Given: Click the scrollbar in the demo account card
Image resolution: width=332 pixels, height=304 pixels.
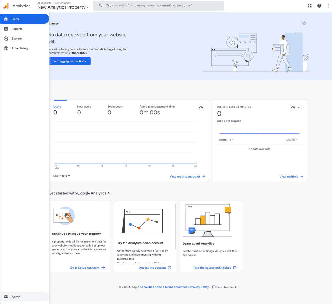Looking at the screenshot, I should click(175, 227).
